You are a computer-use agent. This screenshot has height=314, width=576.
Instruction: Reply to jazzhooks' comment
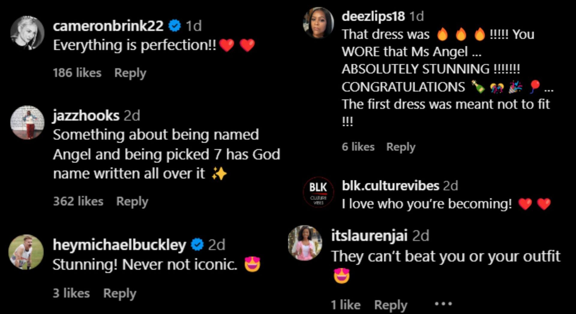(132, 201)
